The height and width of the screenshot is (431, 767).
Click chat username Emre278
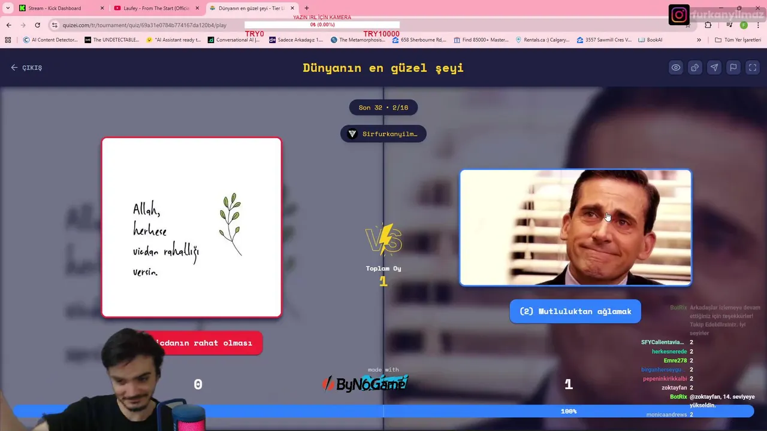coord(675,360)
